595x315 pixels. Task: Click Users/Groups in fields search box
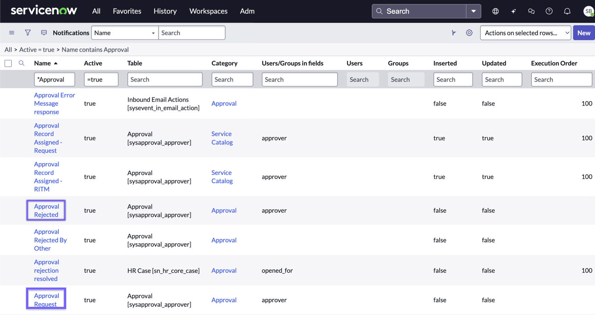coord(300,79)
